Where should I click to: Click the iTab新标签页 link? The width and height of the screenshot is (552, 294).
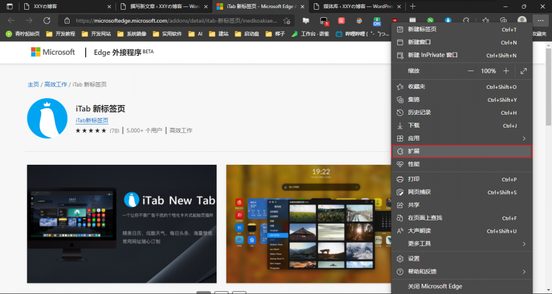(92, 121)
